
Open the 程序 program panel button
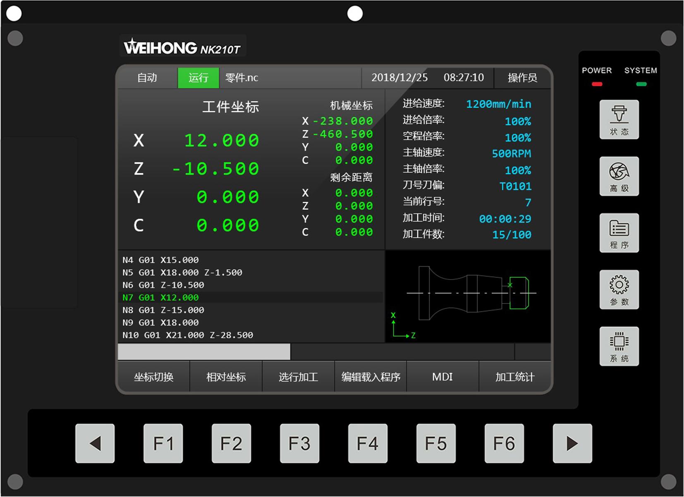click(x=619, y=233)
